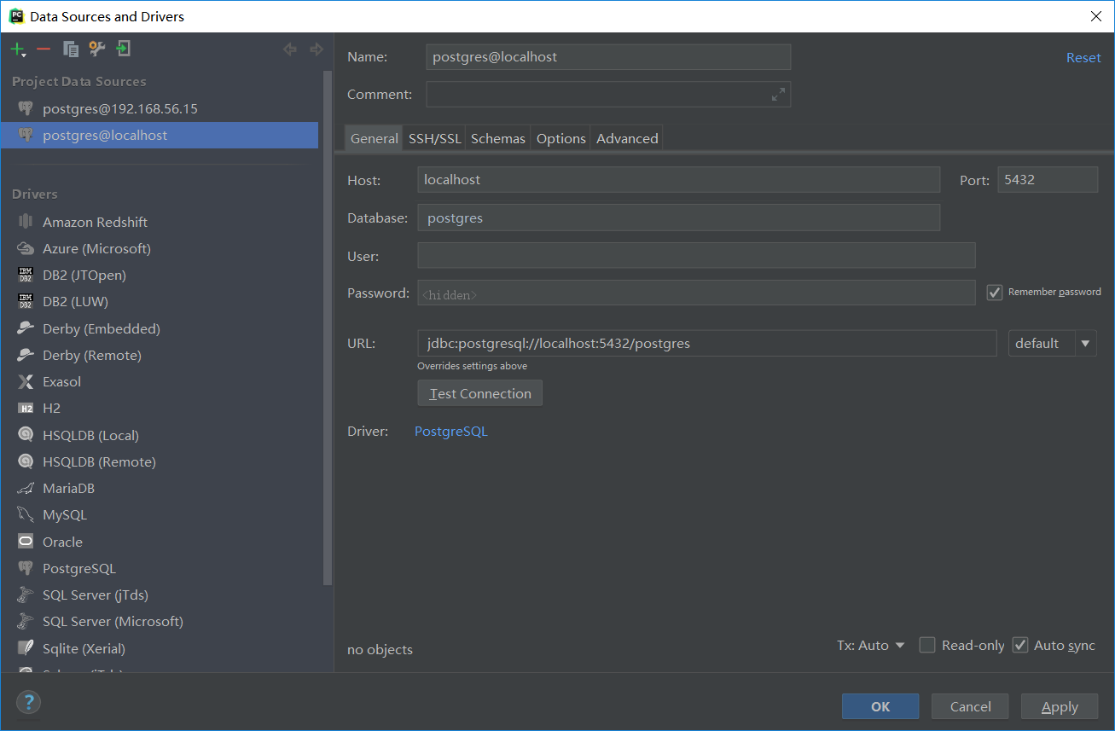This screenshot has height=731, width=1115.
Task: Select the DB2 (LUW) driver
Action: (75, 301)
